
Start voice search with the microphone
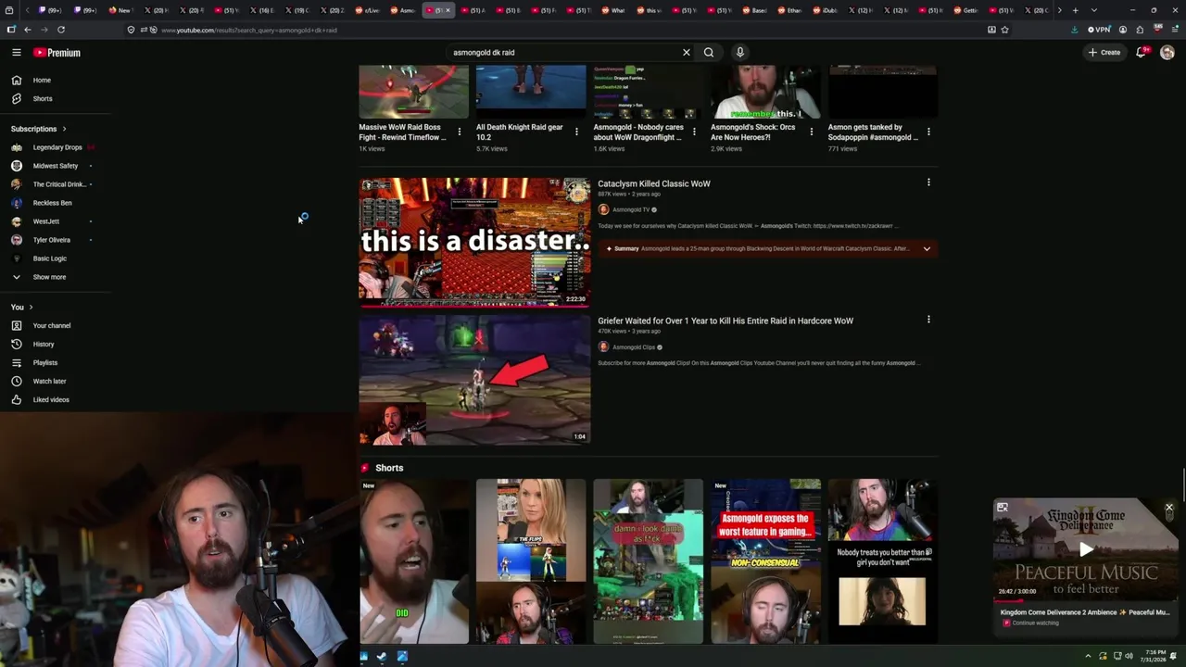[x=739, y=53]
